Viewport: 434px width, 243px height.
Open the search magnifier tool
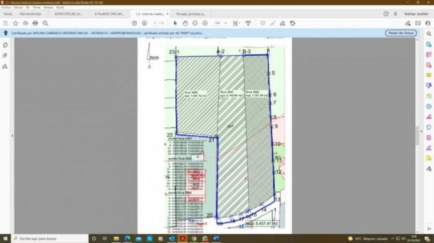45,23
